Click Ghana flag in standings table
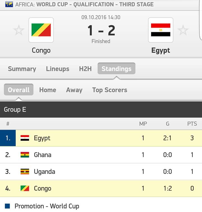Screen dimensions: 202x212 [x=25, y=155]
